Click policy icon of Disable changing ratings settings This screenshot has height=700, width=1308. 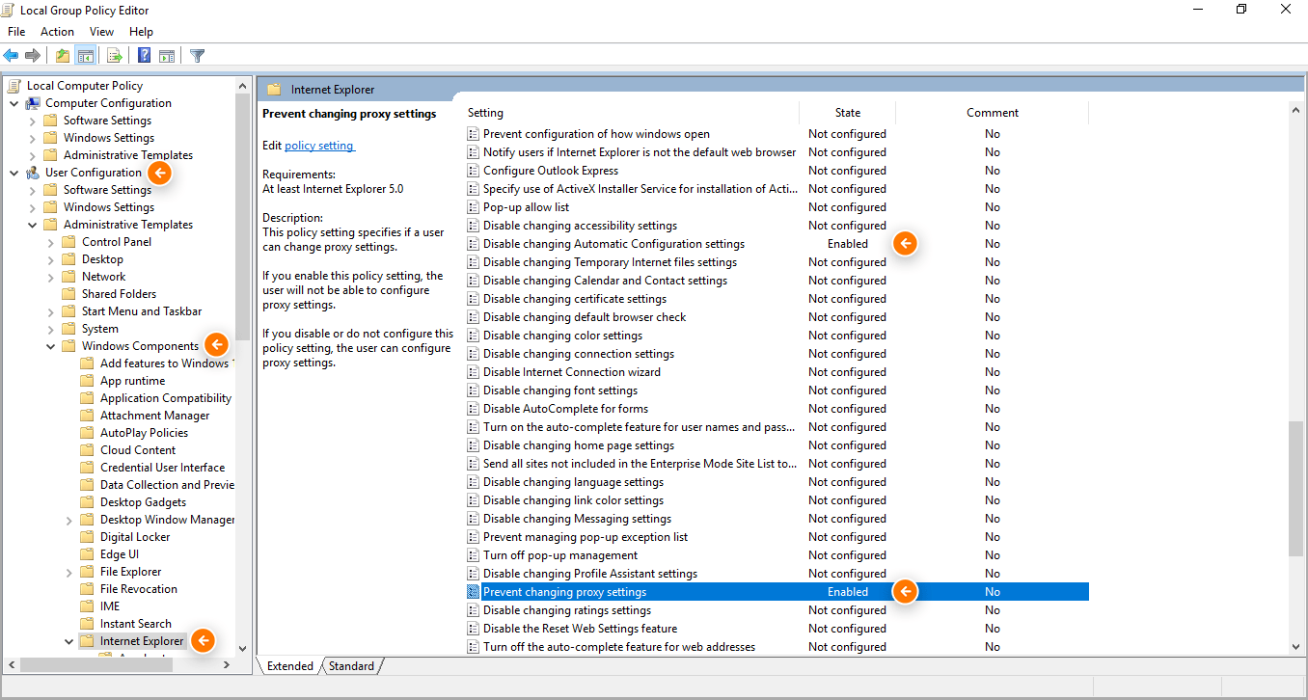(474, 610)
